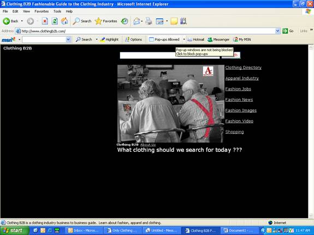Switch to Untitled - Message taskbar window
The height and width of the screenshot is (235, 314).
click(x=162, y=231)
